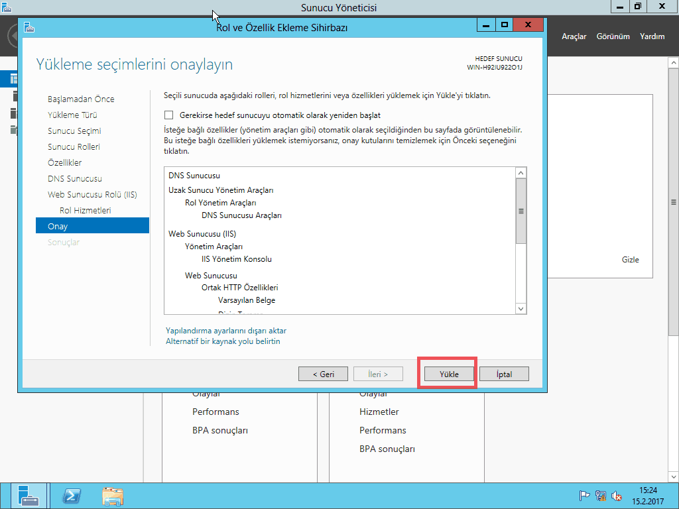The width and height of the screenshot is (679, 509).
Task: Select DNS Sunucusu in the confirmation list
Action: (x=194, y=176)
